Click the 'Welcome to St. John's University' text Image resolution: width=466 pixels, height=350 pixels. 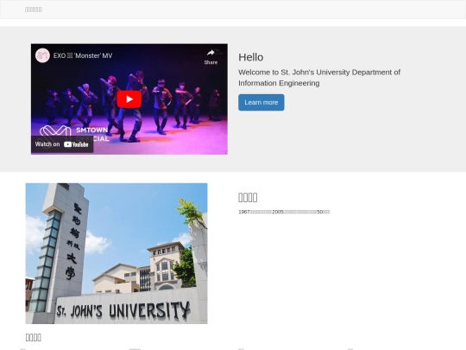point(319,78)
